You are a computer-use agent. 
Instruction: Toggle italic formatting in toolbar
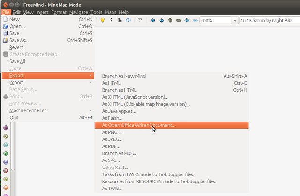click(111, 21)
